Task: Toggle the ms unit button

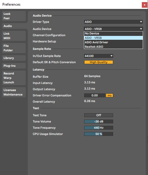Action: point(109,96)
